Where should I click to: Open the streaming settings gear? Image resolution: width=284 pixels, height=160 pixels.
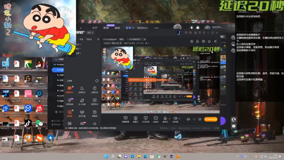200,119
